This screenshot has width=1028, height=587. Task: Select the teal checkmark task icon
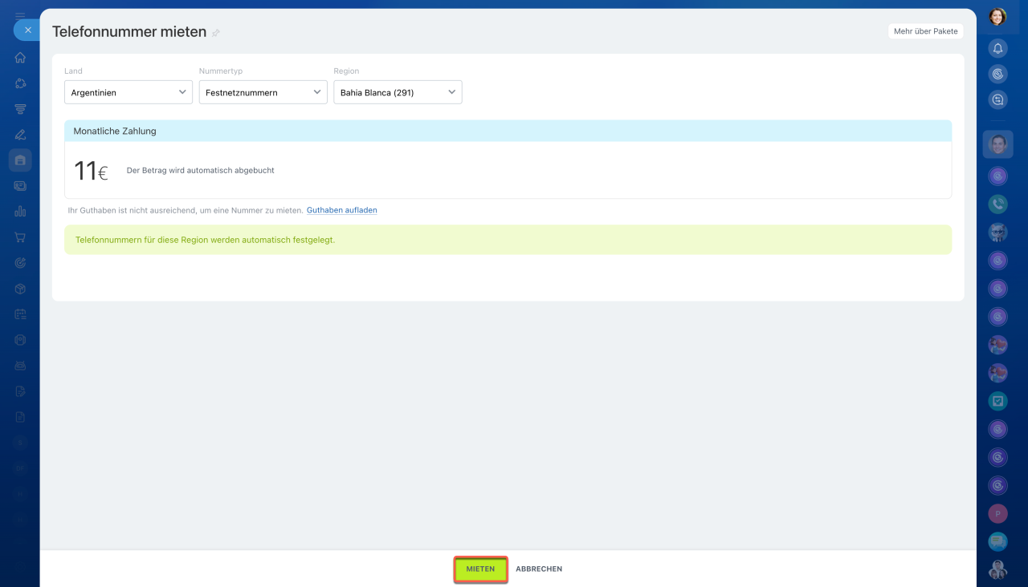[997, 401]
